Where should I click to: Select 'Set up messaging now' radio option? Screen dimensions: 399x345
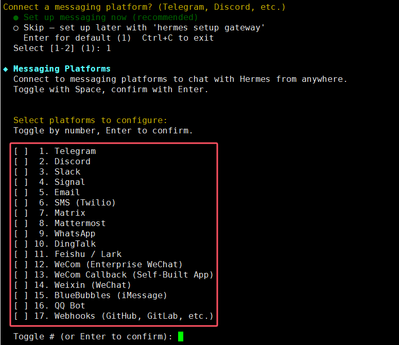point(16,18)
